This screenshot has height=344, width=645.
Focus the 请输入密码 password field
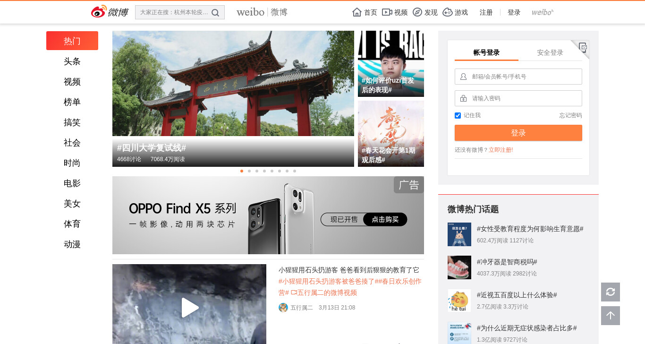click(518, 98)
